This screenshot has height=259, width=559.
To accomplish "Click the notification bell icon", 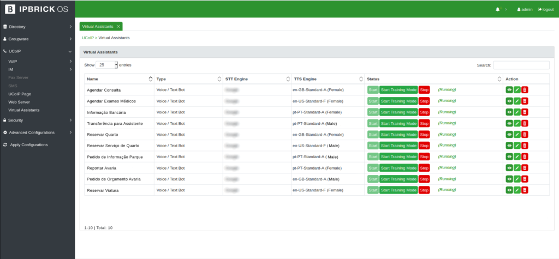I will [x=497, y=9].
